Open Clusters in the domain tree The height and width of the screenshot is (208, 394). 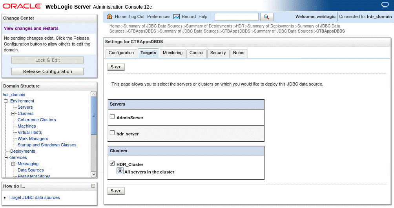pos(26,113)
